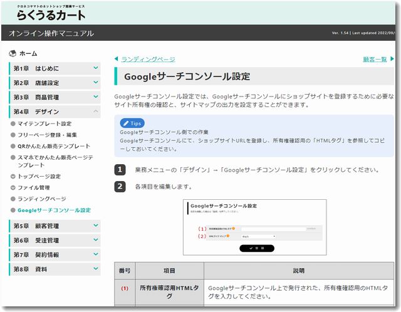401x312 pixels.
Task: Click the next page right arrow icon
Action: [x=392, y=59]
